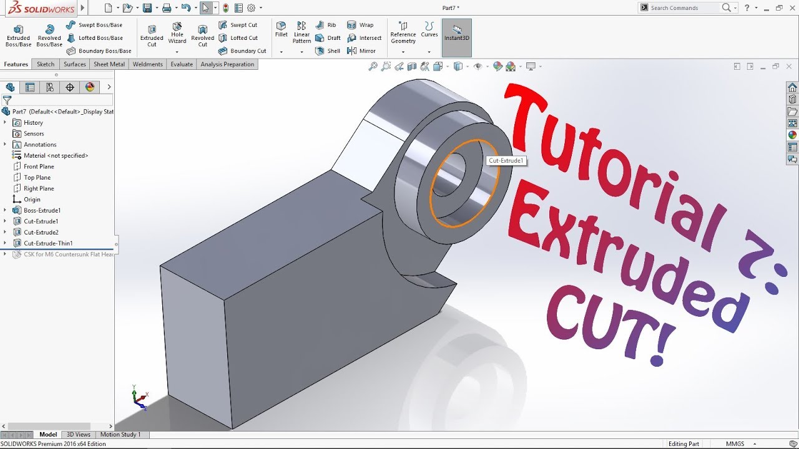Start the Extruded Cut tool
This screenshot has height=449, width=799.
click(x=152, y=36)
